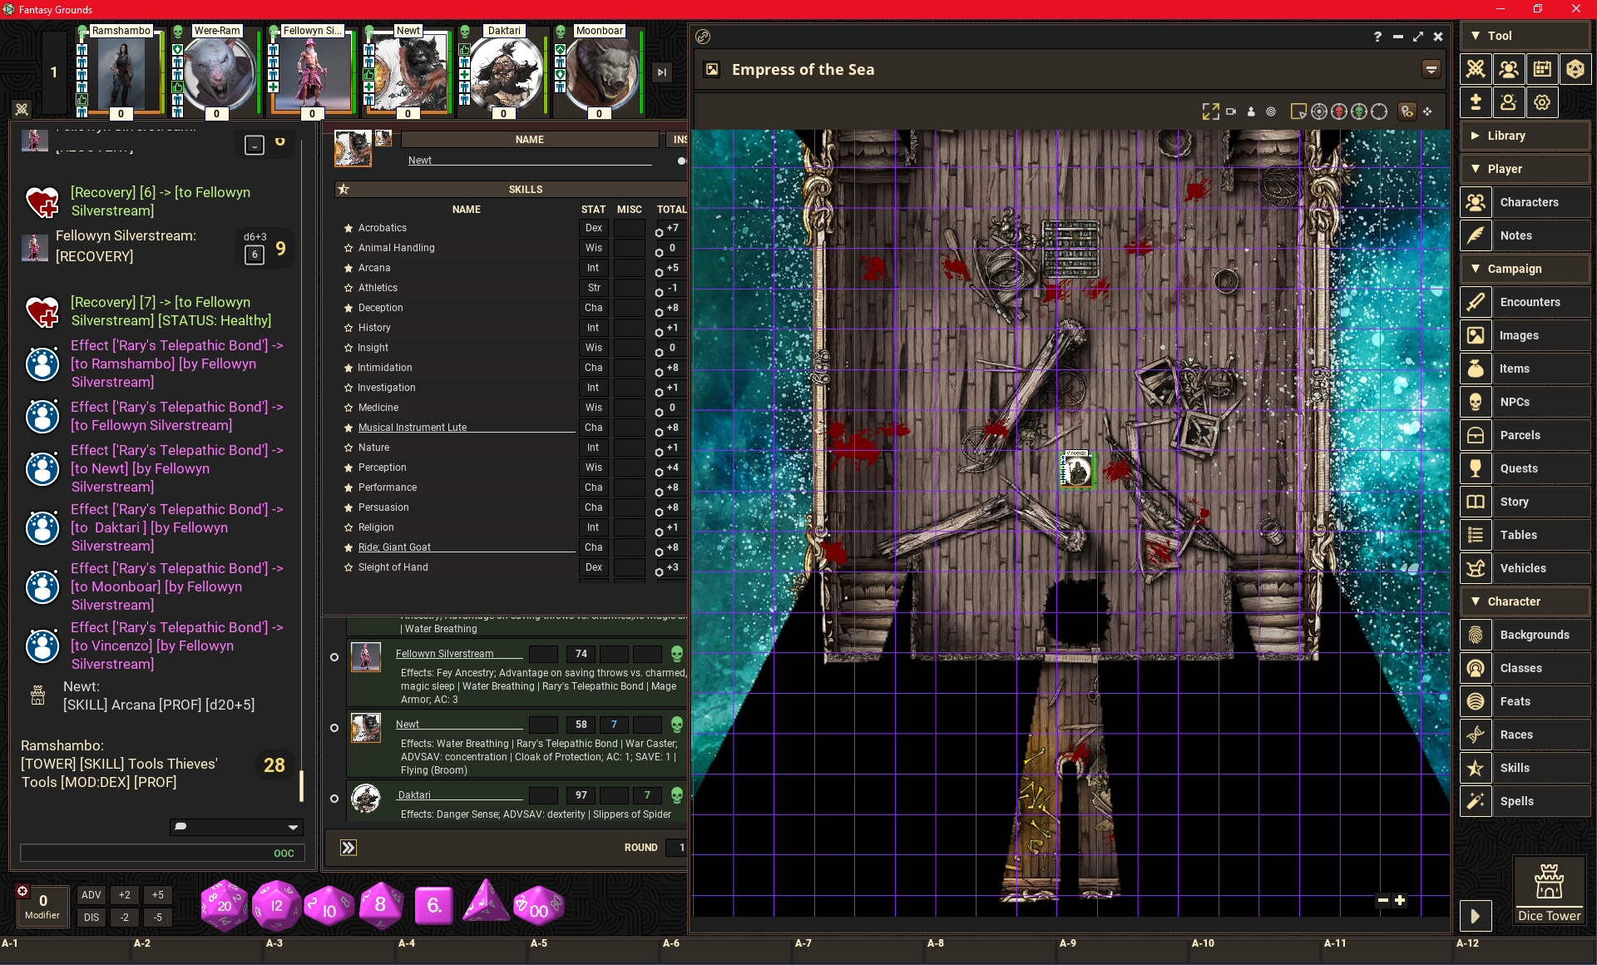Screen dimensions: 1597x965
Task: Roll the pink d12 die
Action: [276, 906]
